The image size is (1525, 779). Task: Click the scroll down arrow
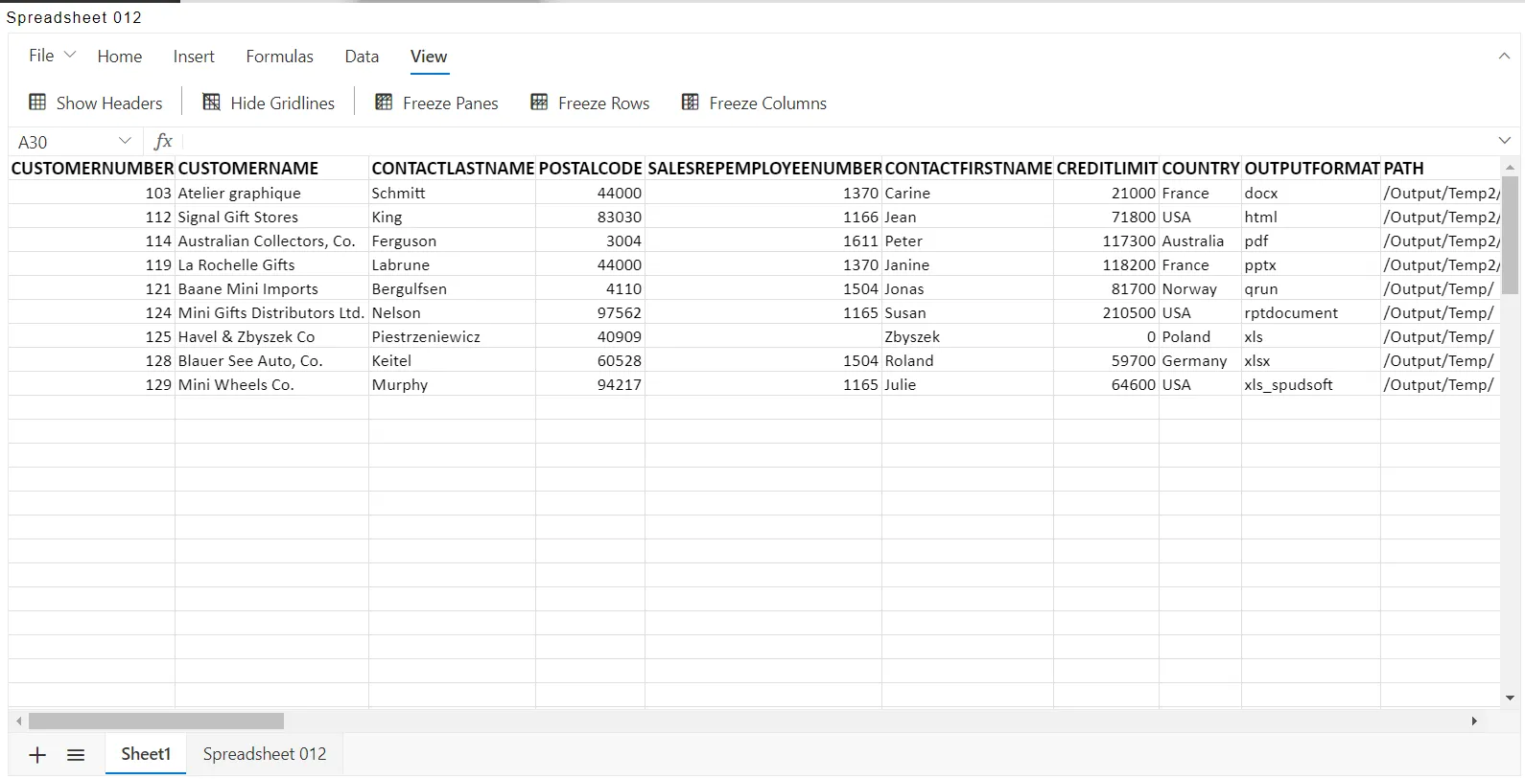coord(1510,699)
